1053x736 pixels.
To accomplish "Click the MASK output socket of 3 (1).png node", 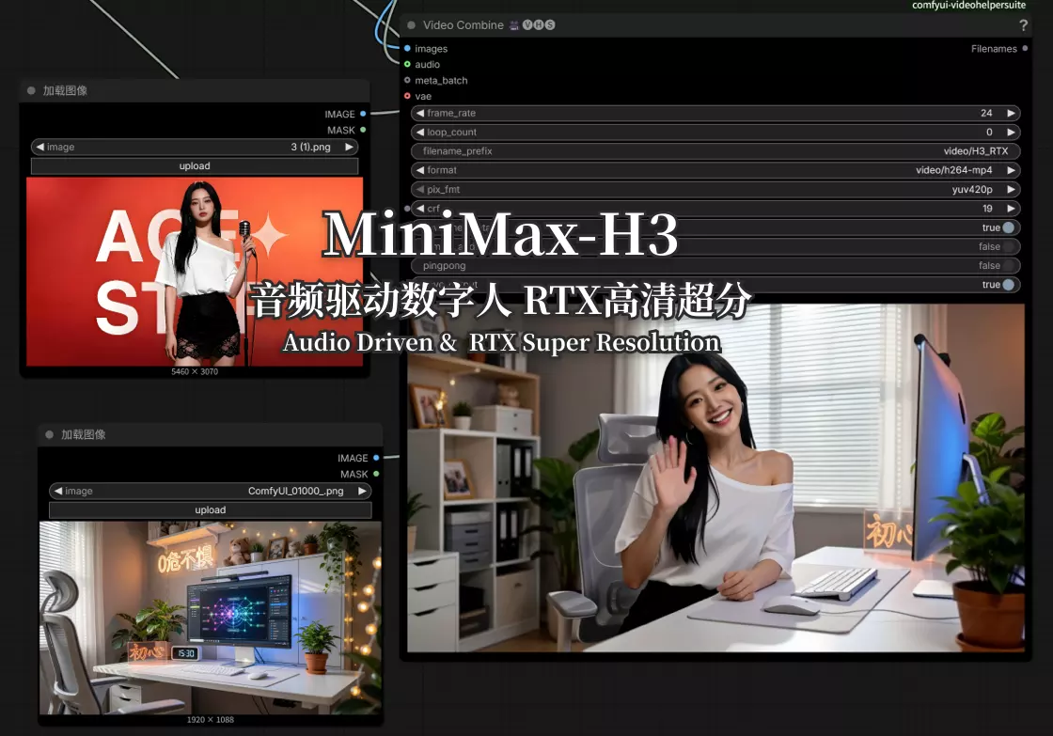I will pos(363,130).
